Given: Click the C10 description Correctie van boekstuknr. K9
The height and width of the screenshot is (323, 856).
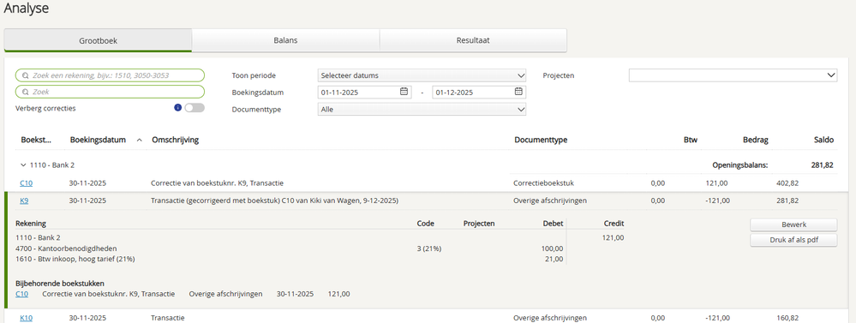Looking at the screenshot, I should coord(217,183).
